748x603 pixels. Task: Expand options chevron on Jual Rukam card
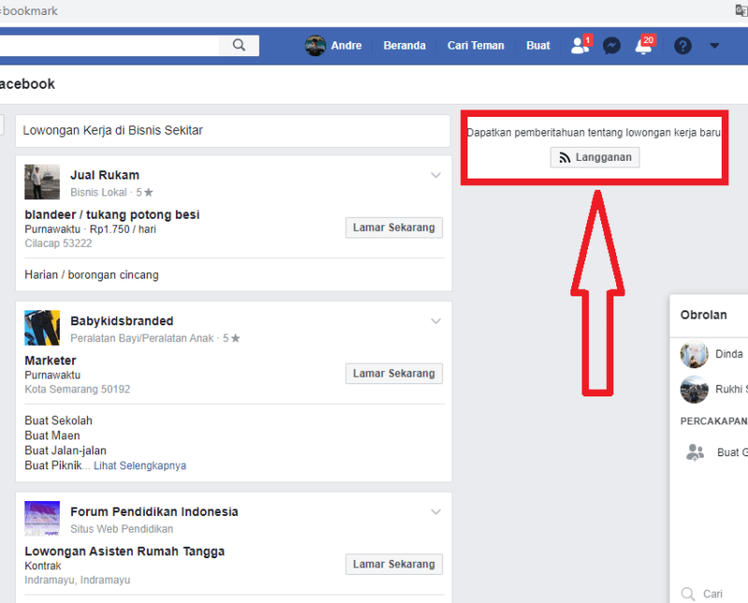436,175
